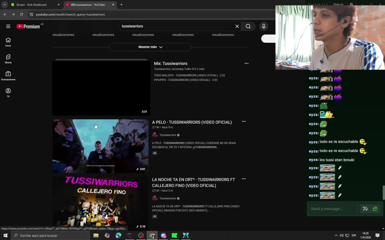Open options menu for LA NOCHE TA EN ORT video
This screenshot has width=385, height=240.
(x=244, y=179)
